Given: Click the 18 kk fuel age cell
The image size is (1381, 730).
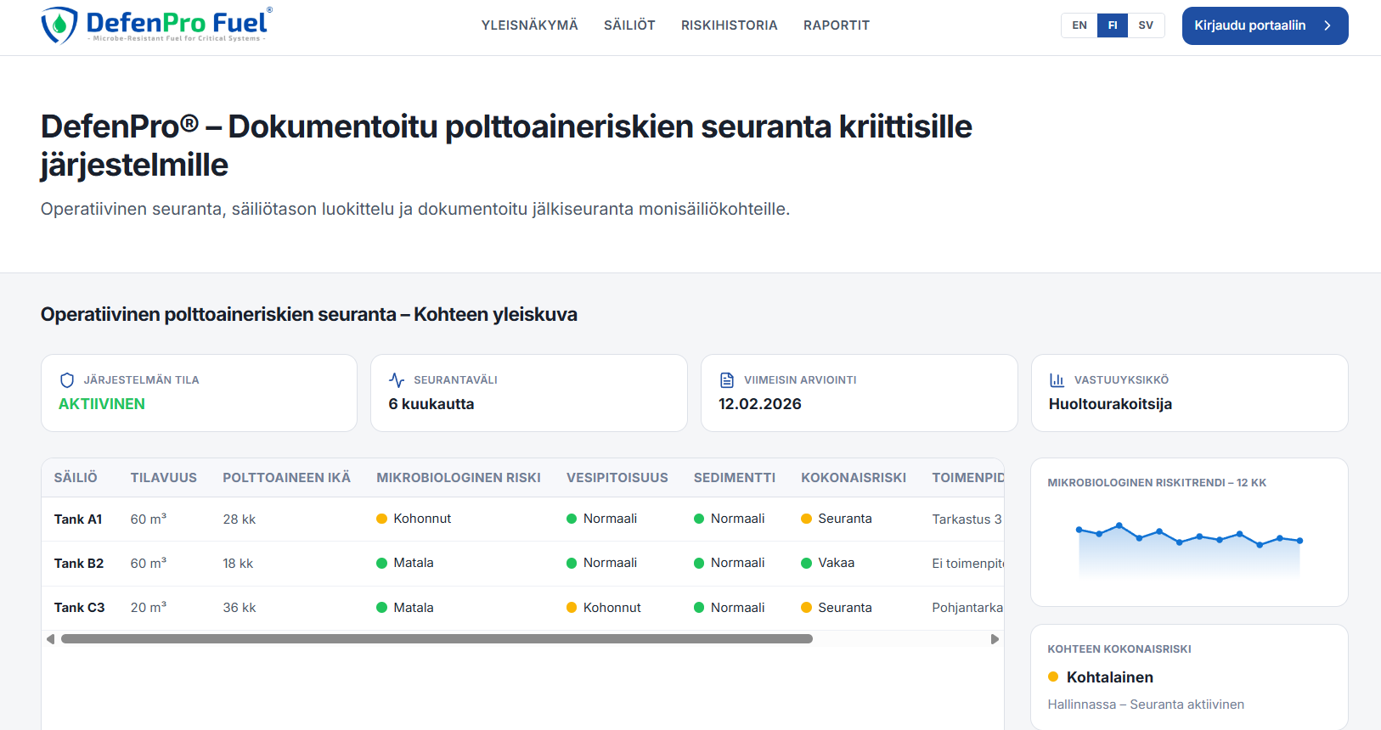Looking at the screenshot, I should point(239,564).
